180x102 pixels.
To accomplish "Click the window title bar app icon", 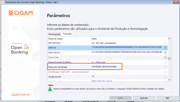I will [x=3, y=2].
